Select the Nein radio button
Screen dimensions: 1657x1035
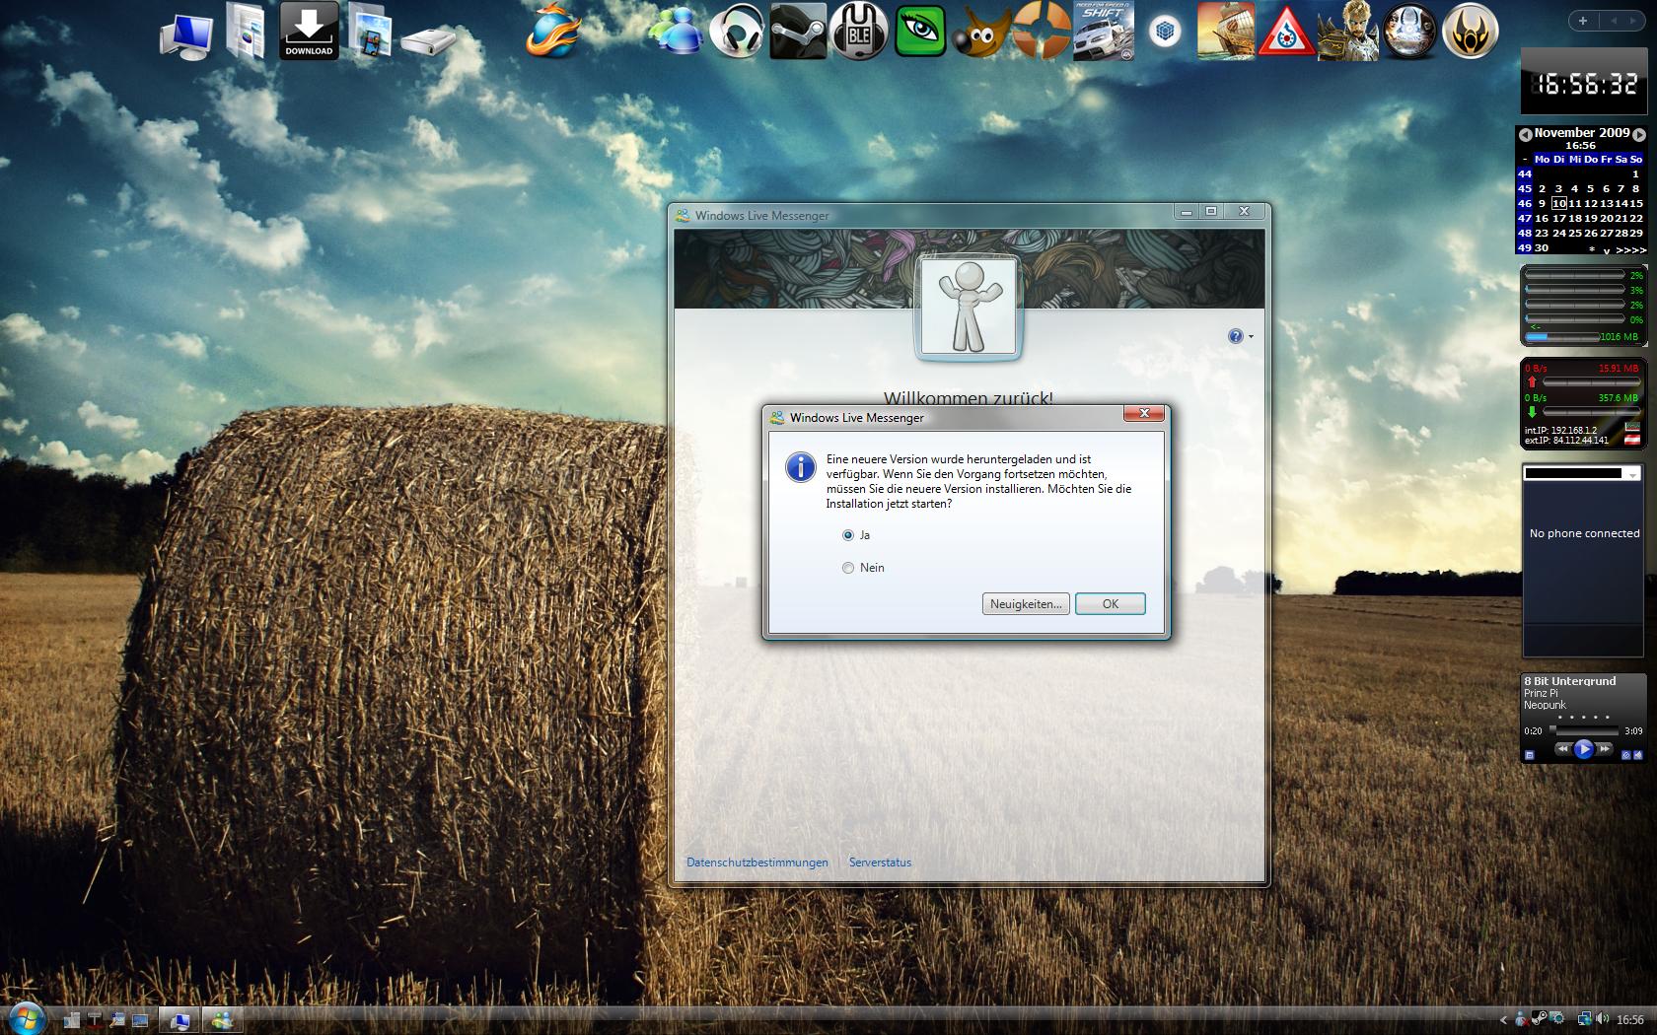848,568
